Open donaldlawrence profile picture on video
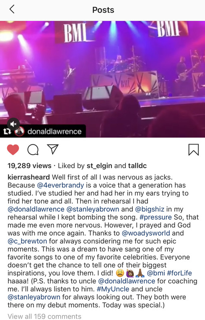Viewport: 205px width, 320px height. tap(19, 132)
